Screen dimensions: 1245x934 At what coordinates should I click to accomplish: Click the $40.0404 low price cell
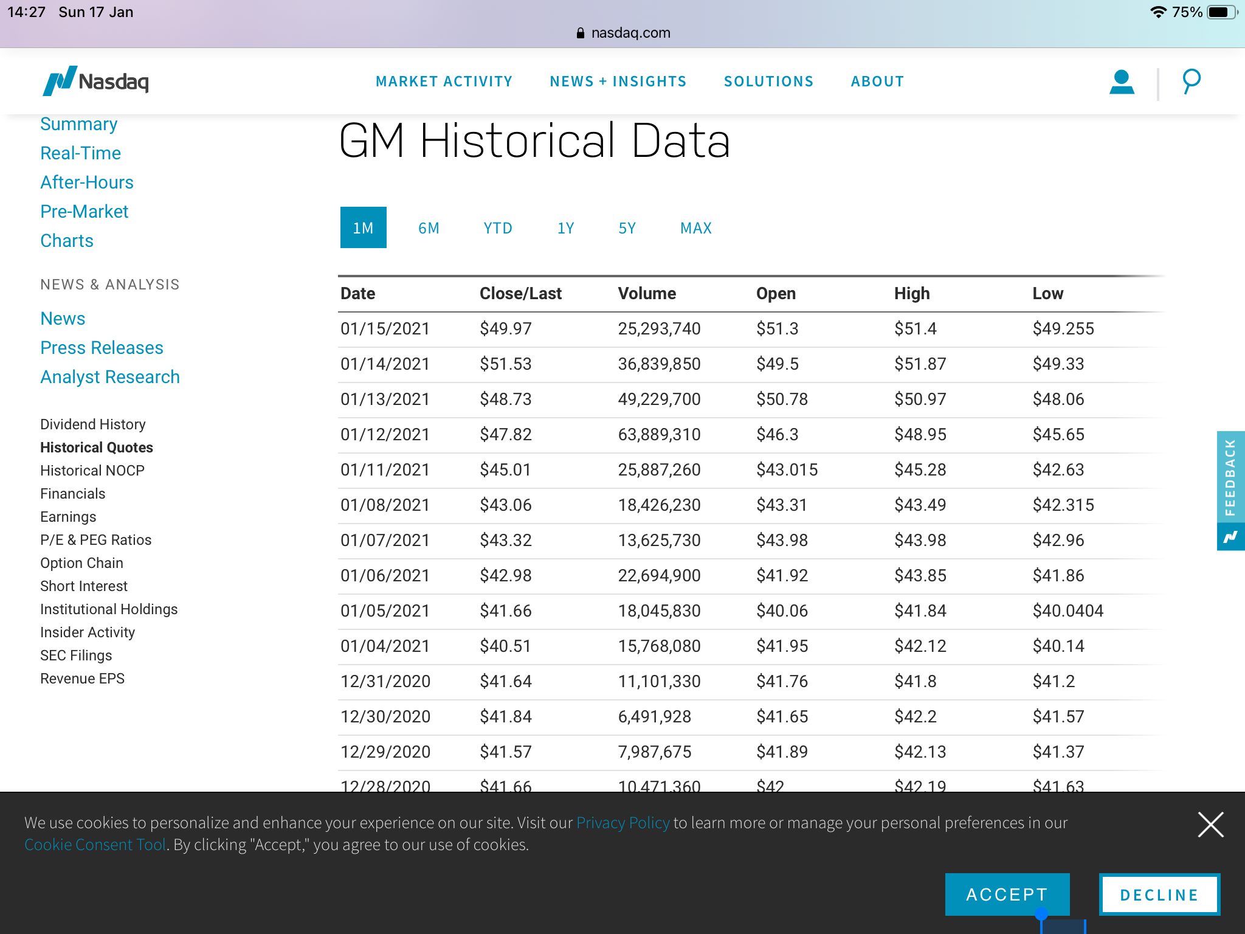pos(1068,611)
